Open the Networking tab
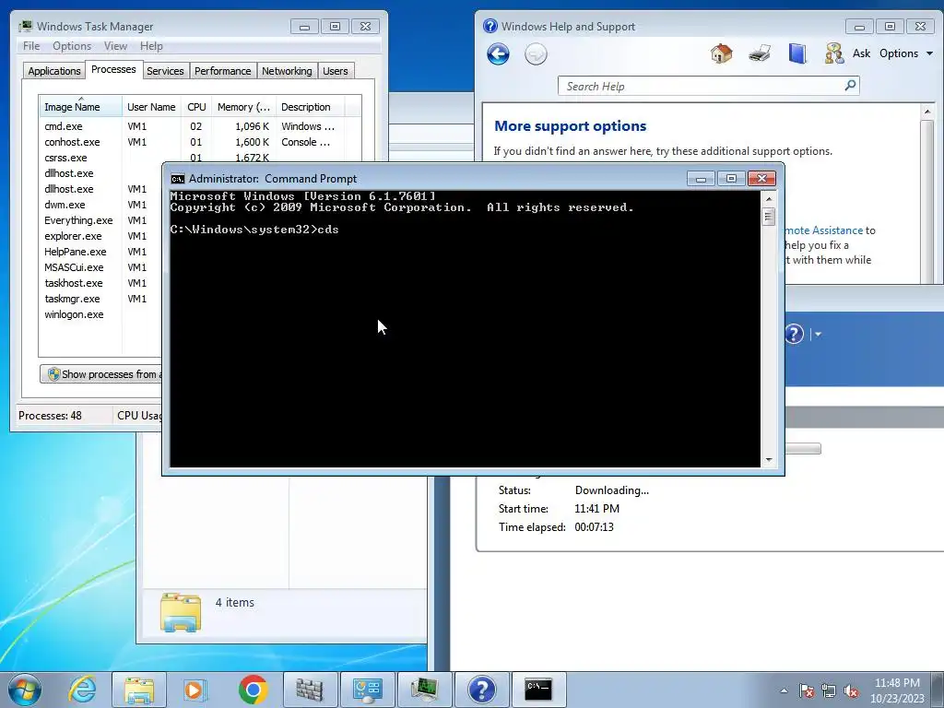The height and width of the screenshot is (708, 944). tap(287, 71)
